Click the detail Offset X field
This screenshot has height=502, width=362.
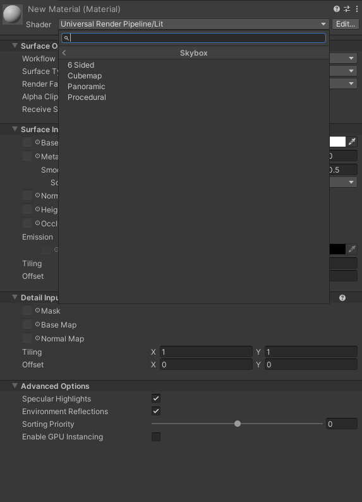[x=206, y=365]
